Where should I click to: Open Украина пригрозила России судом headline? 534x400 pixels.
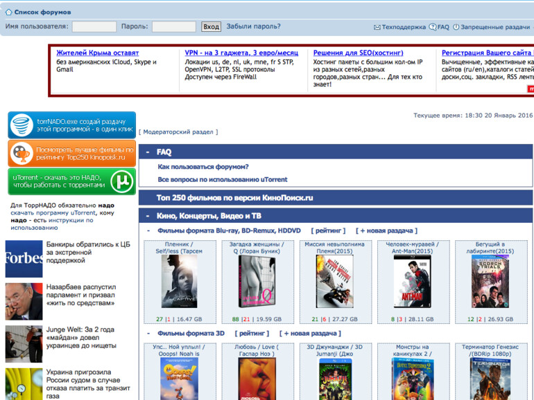[x=88, y=384]
